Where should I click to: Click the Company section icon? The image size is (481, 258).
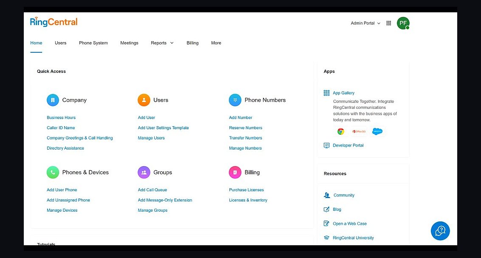point(53,100)
